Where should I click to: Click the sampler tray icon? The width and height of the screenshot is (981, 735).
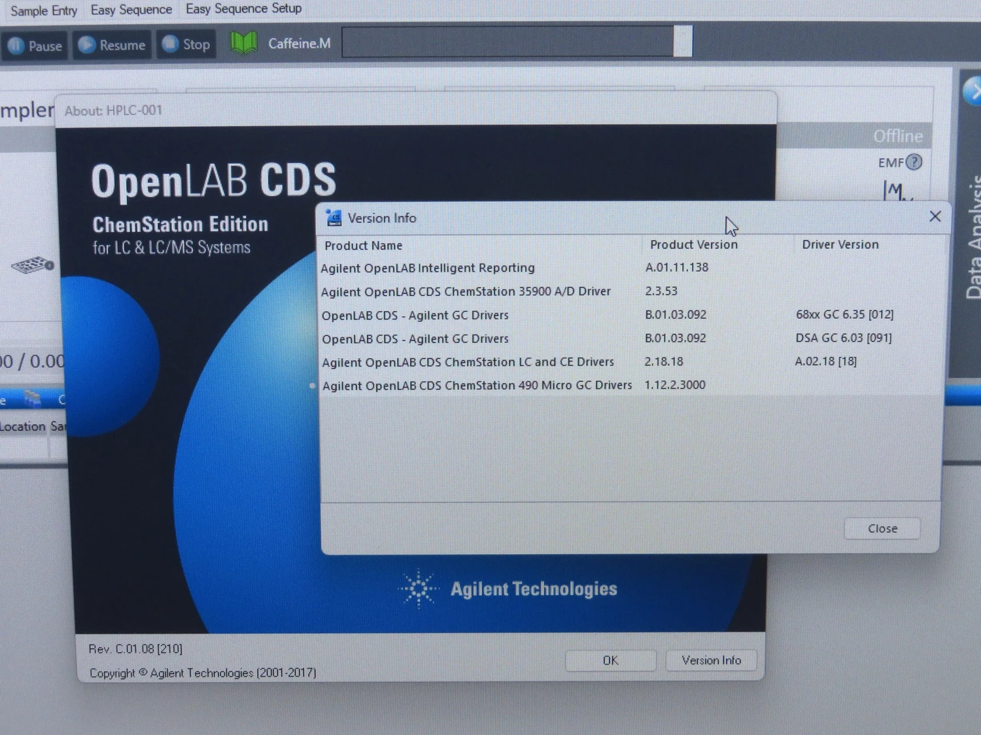click(x=32, y=265)
